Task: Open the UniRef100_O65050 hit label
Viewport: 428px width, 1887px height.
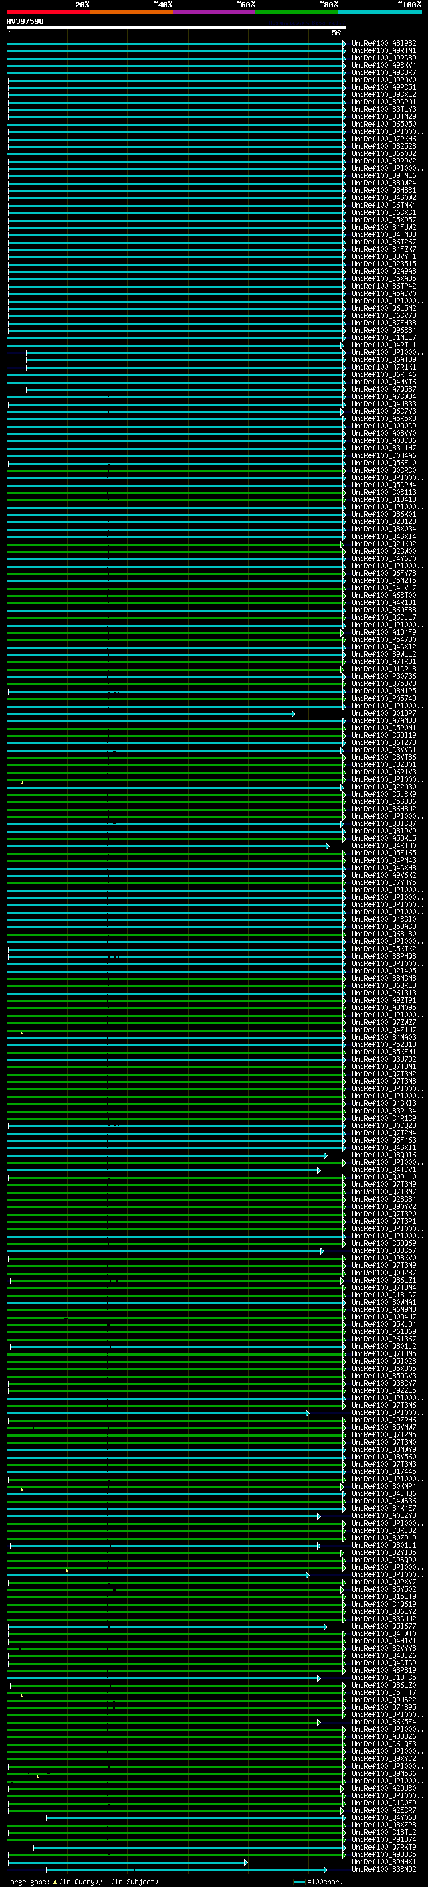Action: [x=383, y=125]
